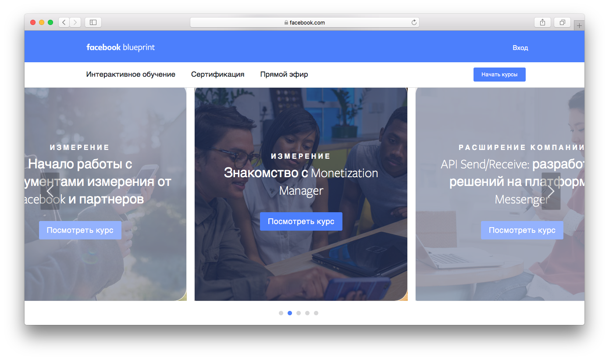Click the Начать курсы button
Viewport: 609px width, 360px height.
[499, 75]
